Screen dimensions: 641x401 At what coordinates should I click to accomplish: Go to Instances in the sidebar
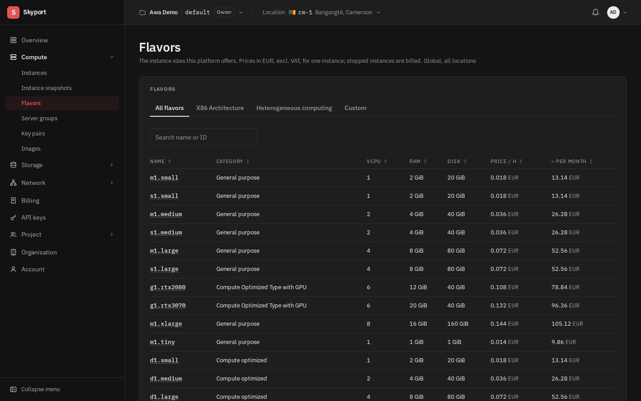62,73
